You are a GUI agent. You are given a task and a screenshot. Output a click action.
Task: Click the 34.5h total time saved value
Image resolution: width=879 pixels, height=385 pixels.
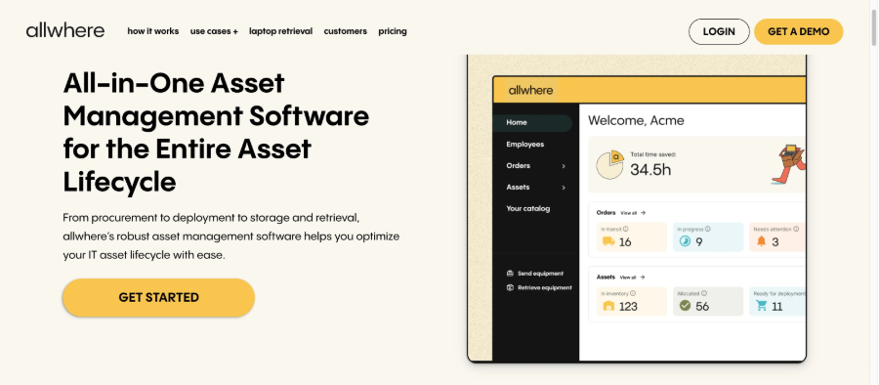coord(650,169)
